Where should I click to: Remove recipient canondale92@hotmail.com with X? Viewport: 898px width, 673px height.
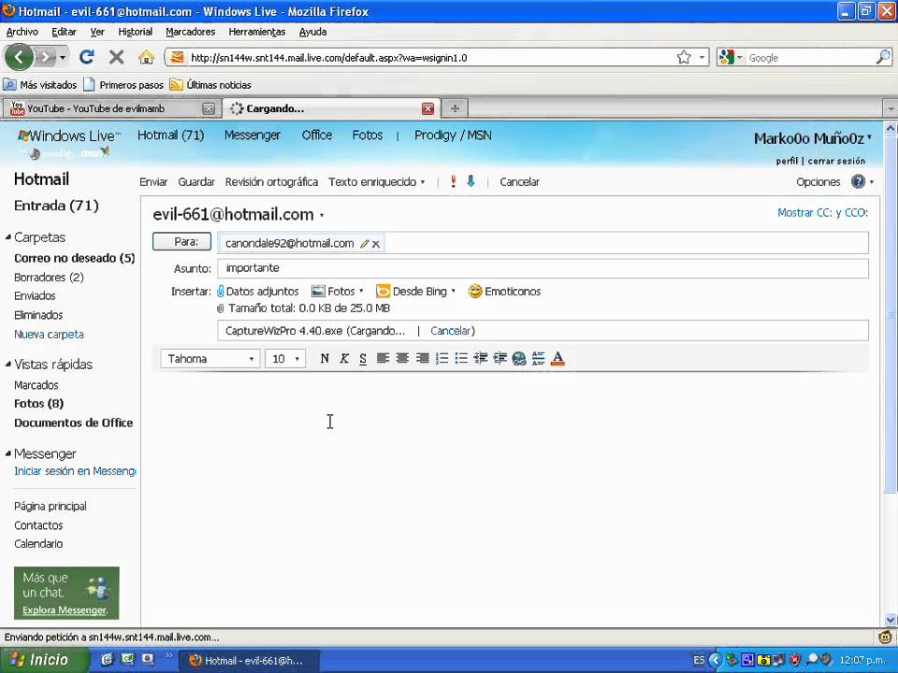click(x=376, y=244)
